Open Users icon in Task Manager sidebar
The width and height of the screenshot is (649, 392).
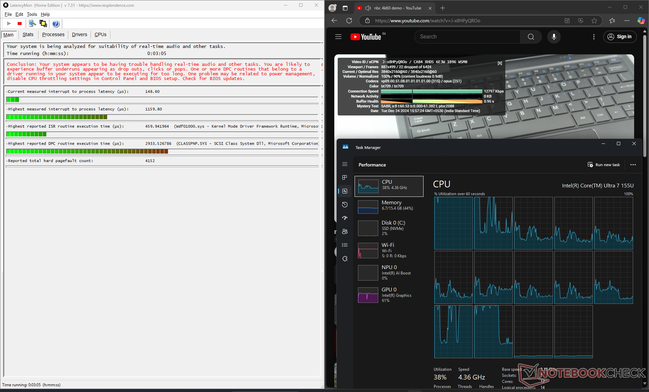tap(345, 232)
